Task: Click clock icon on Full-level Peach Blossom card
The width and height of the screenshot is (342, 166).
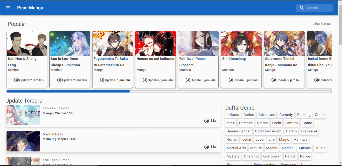Action: tap(188, 80)
